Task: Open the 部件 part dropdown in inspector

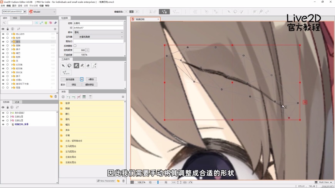Action: 99,32
